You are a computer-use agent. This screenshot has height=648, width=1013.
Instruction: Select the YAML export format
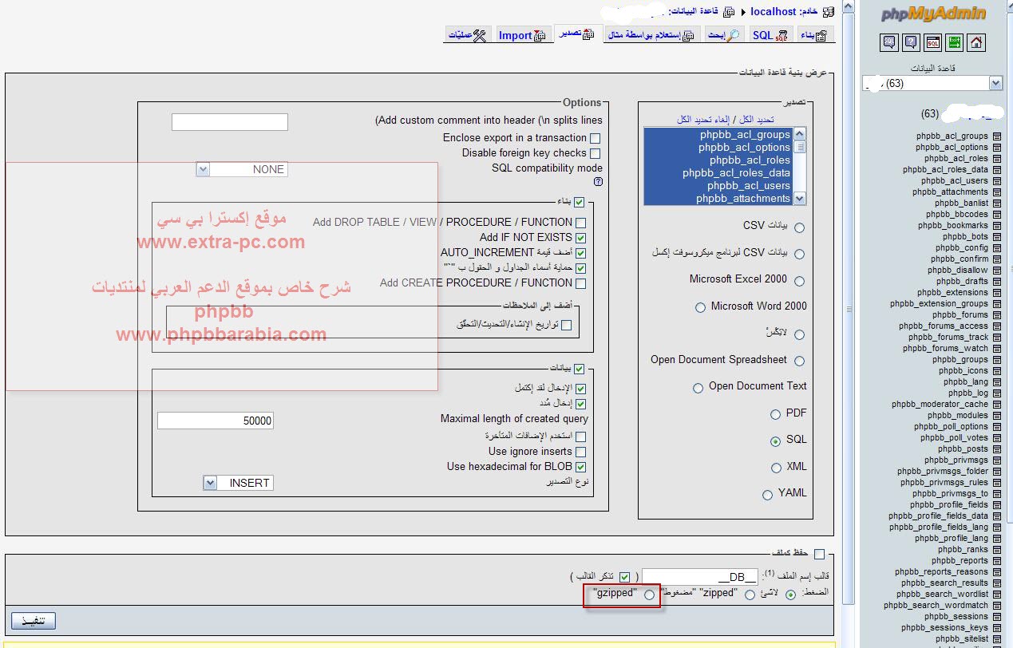click(x=767, y=495)
